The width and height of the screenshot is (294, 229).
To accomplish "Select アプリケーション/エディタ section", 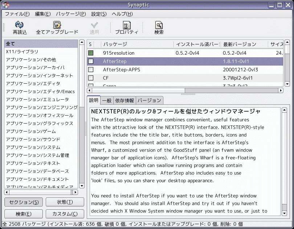I will point(41,83).
